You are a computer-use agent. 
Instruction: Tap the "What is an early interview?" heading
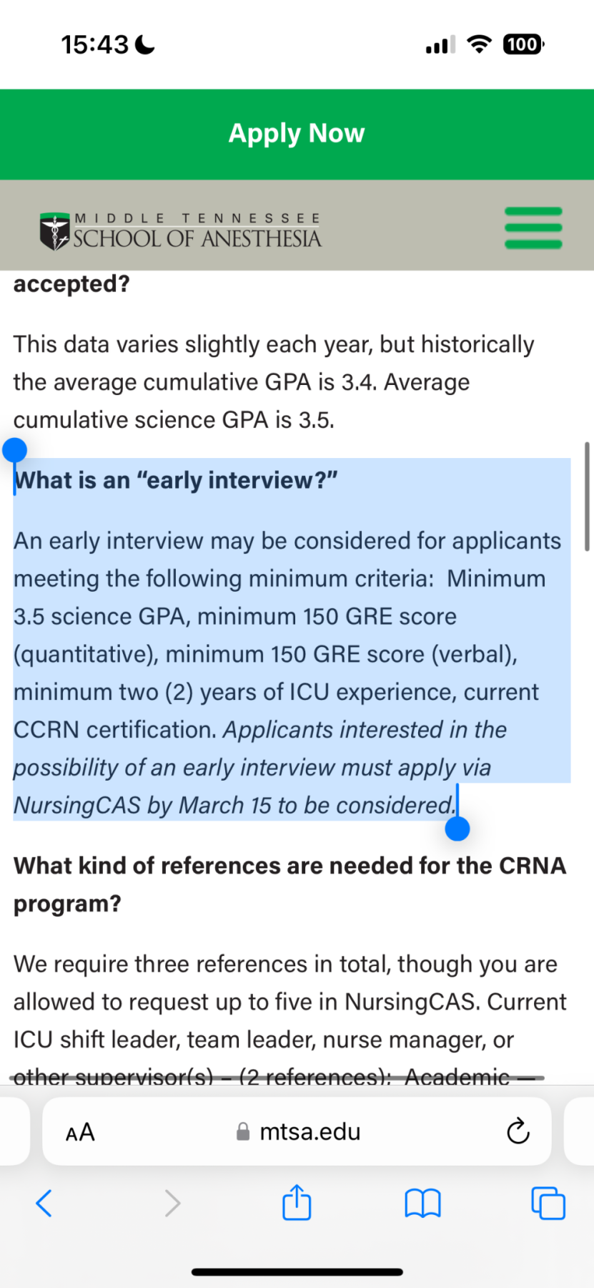(x=176, y=480)
